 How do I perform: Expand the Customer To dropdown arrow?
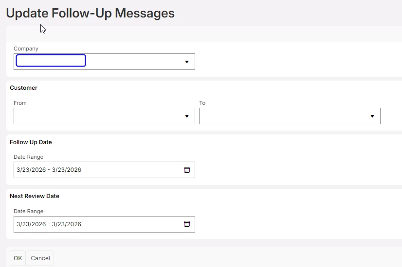click(372, 116)
